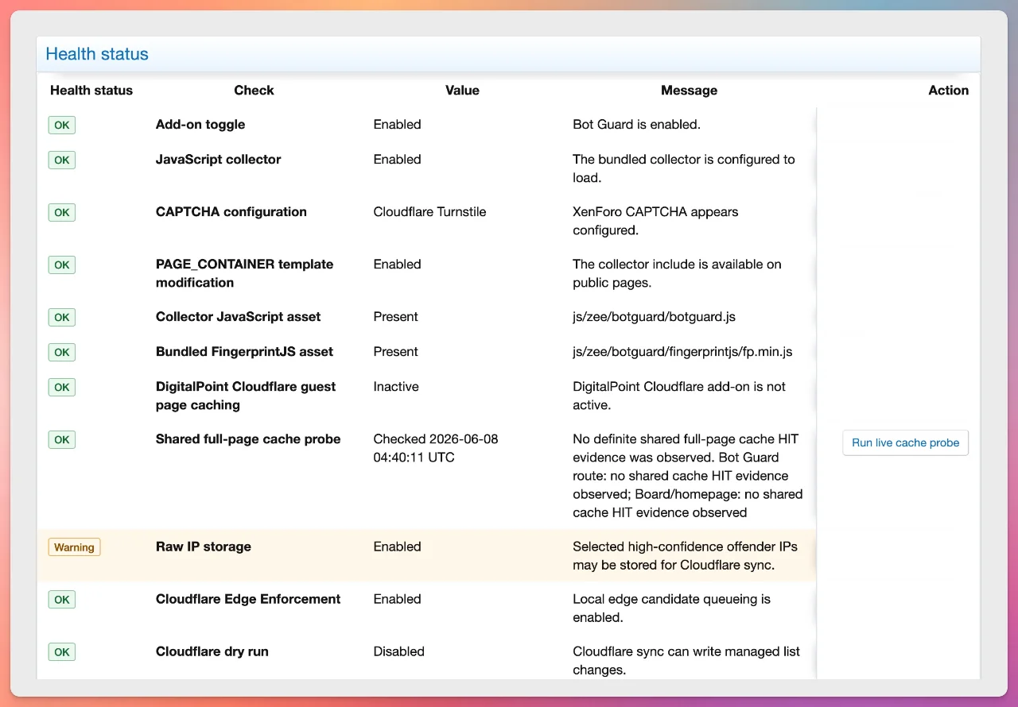This screenshot has height=707, width=1018.
Task: Click the Disabled value for Cloudflare dry run
Action: coord(398,651)
